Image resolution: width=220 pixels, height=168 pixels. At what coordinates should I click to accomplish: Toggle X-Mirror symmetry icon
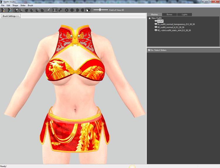point(55,10)
